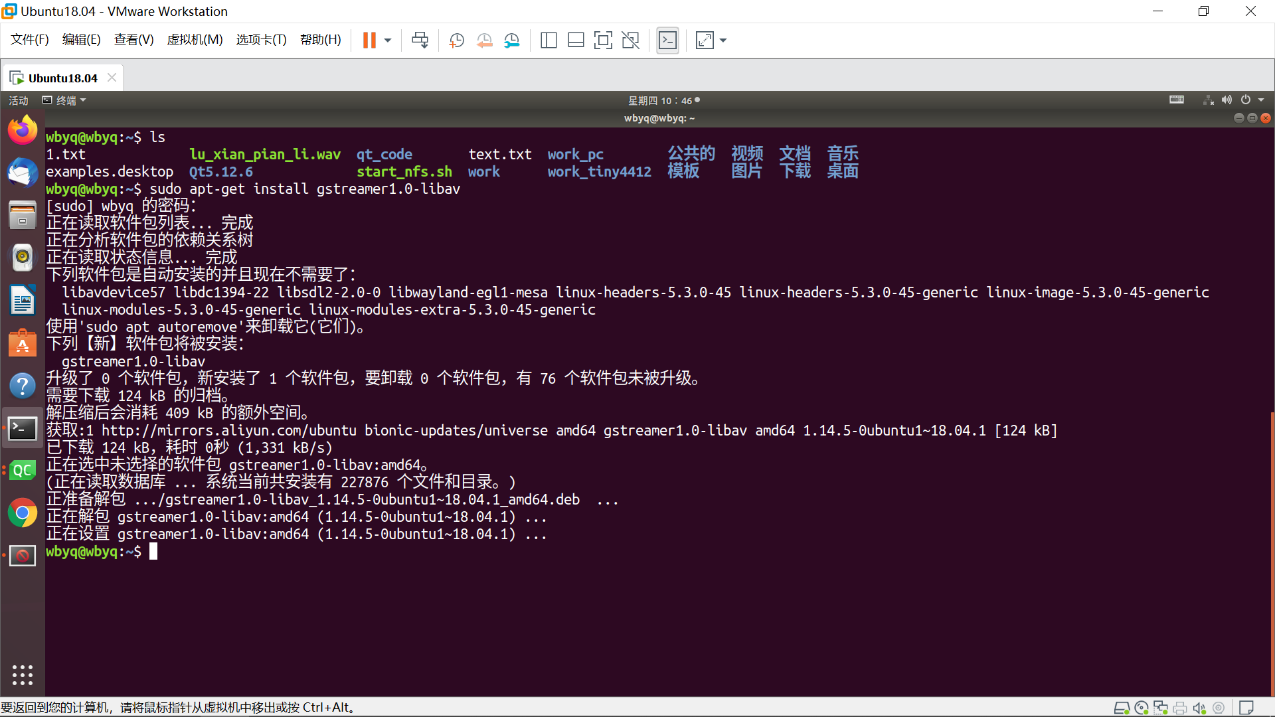
Task: Open Firefox from the Ubuntu dock
Action: point(22,130)
